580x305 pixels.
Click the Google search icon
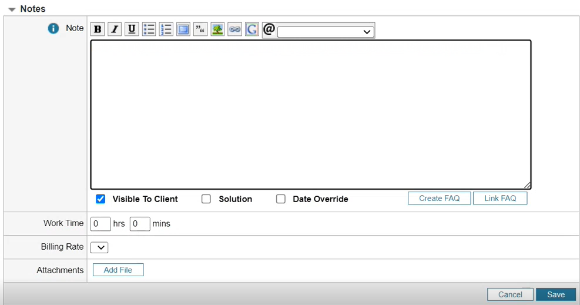252,29
